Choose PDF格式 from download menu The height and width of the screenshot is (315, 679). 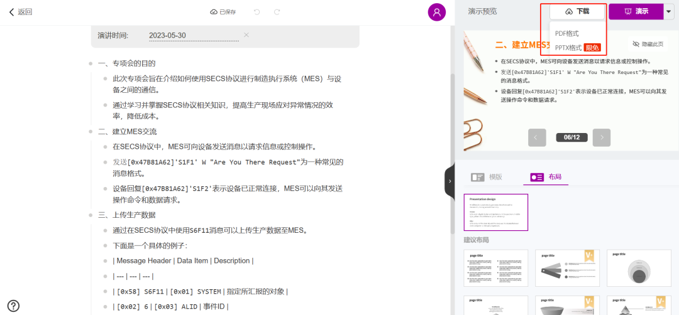tap(566, 33)
